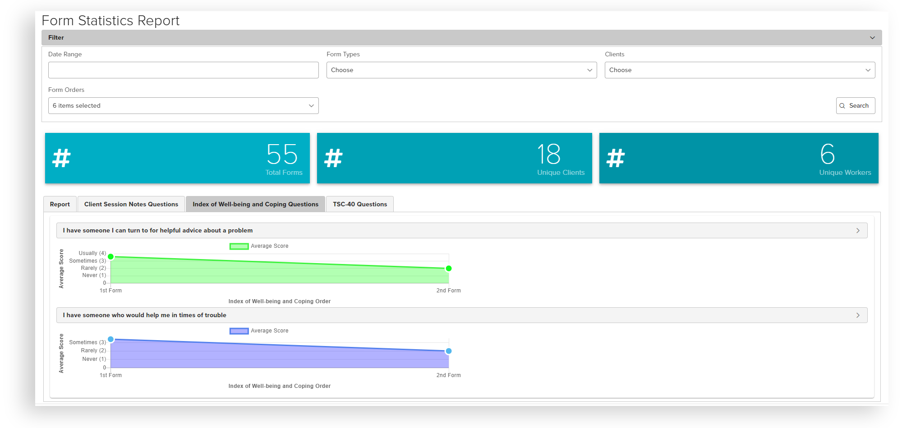Click the green 2nd Form data point
902x428 pixels.
point(449,269)
